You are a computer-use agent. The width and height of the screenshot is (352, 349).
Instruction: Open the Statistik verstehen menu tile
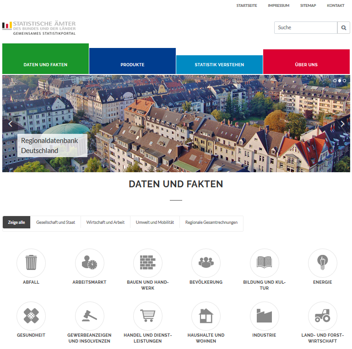pos(219,64)
